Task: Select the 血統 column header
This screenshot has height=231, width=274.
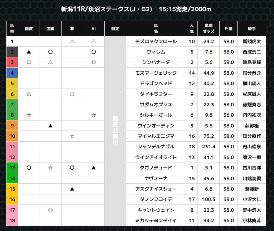Action: (50, 29)
